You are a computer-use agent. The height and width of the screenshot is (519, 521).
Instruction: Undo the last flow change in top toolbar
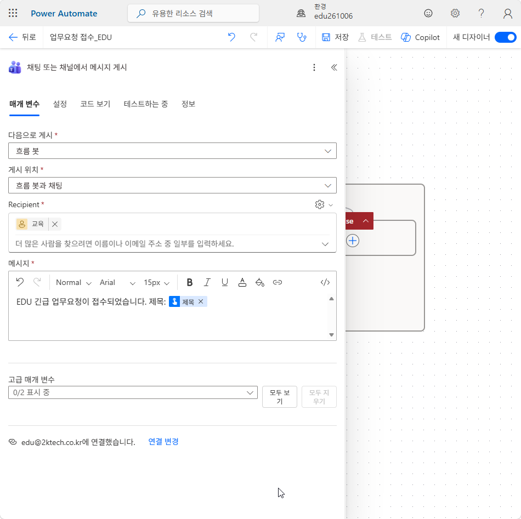pos(231,37)
